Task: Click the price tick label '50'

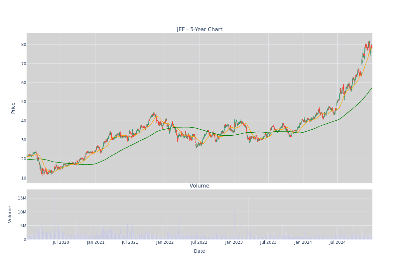Action: click(24, 102)
